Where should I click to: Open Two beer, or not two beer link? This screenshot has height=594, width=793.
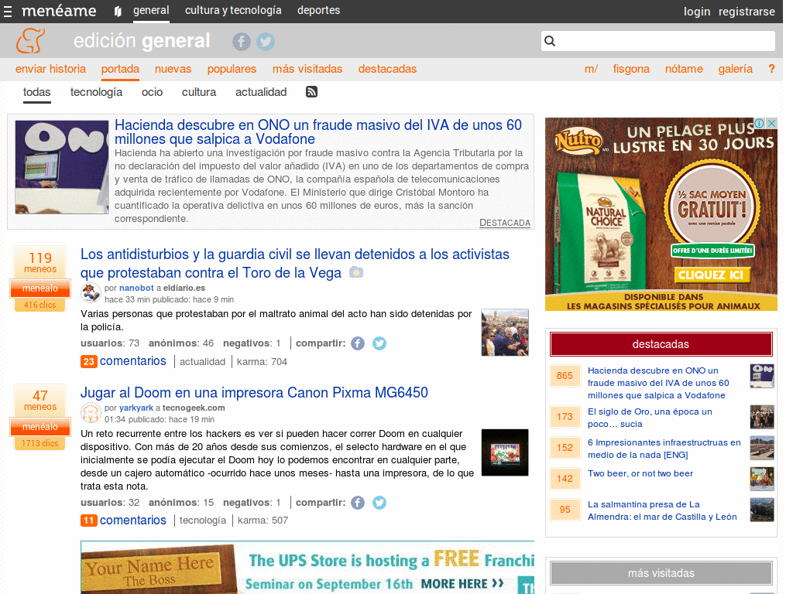tap(640, 474)
